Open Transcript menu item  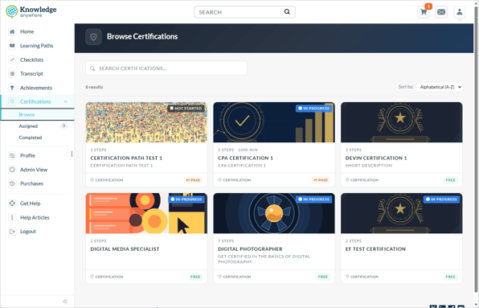31,74
